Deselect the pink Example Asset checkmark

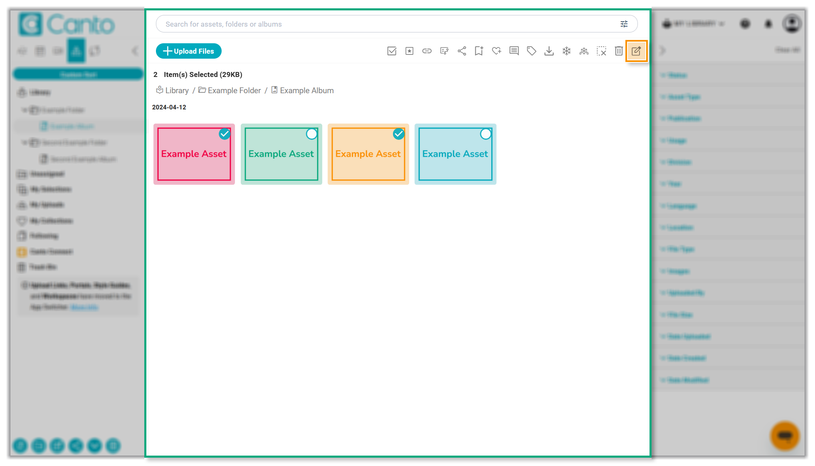tap(225, 134)
